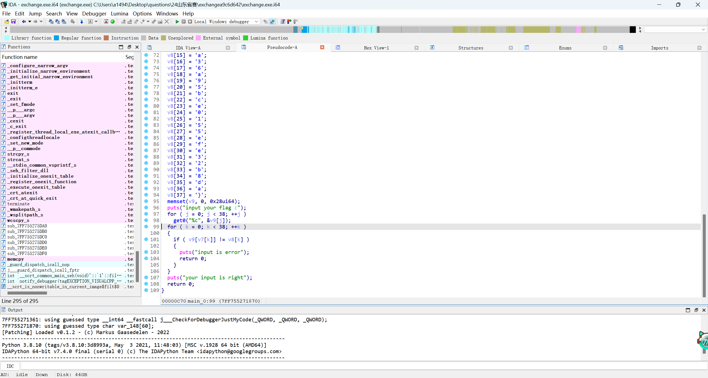Viewport: 708px width, 378px height.
Task: Stop the debugger with the Stop button
Action: point(190,22)
